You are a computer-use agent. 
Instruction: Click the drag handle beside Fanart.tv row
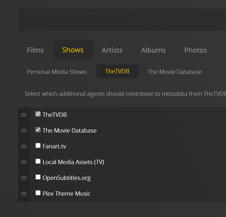pyautogui.click(x=24, y=146)
